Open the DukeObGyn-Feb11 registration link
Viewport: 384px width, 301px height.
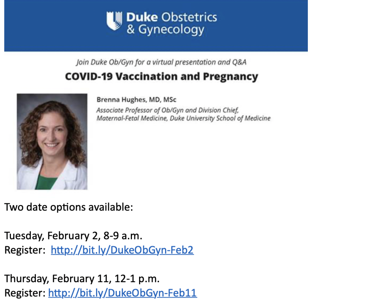122,293
